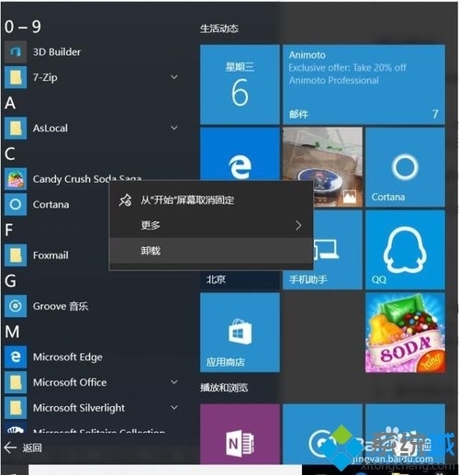
Task: Open the 手机助手 tile
Action: pyautogui.click(x=338, y=250)
